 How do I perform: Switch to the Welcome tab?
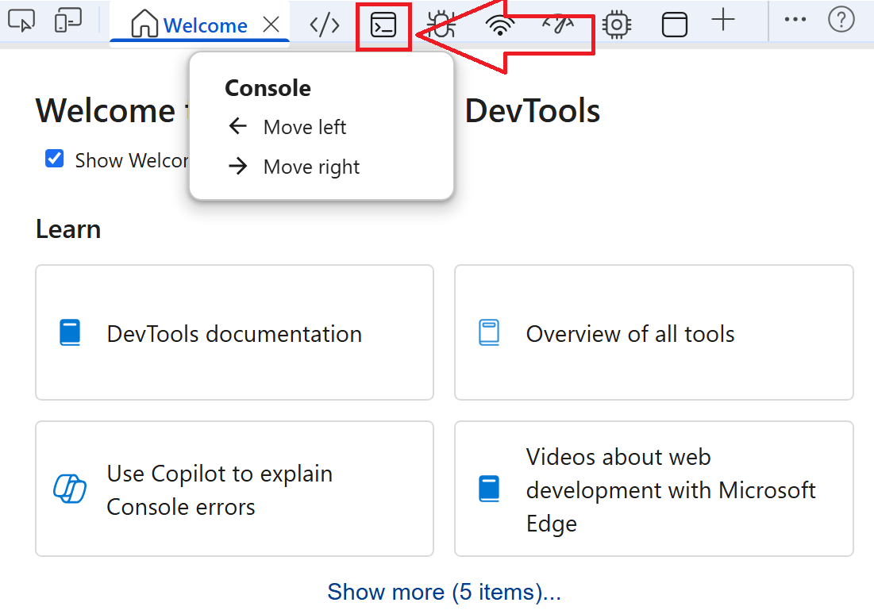point(199,25)
